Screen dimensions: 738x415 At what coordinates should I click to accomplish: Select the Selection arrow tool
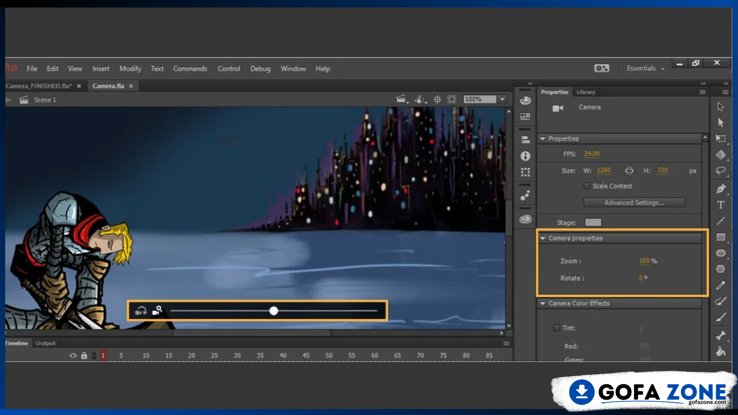pyautogui.click(x=721, y=106)
